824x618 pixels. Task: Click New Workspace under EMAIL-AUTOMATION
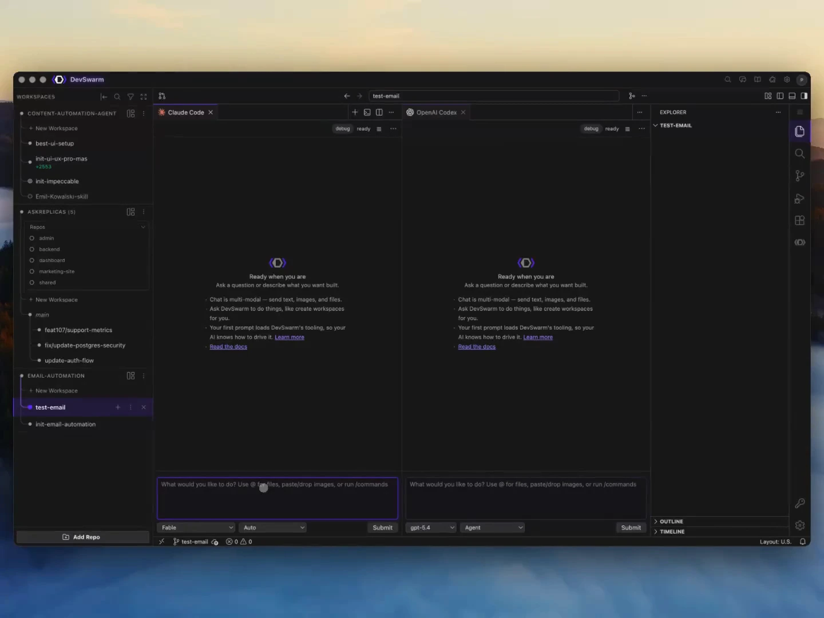(56, 391)
